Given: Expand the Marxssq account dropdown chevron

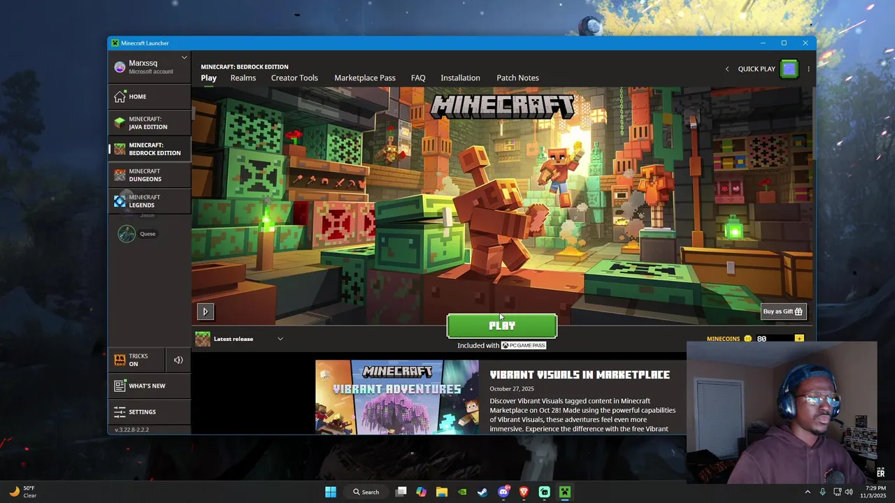Looking at the screenshot, I should pyautogui.click(x=185, y=57).
